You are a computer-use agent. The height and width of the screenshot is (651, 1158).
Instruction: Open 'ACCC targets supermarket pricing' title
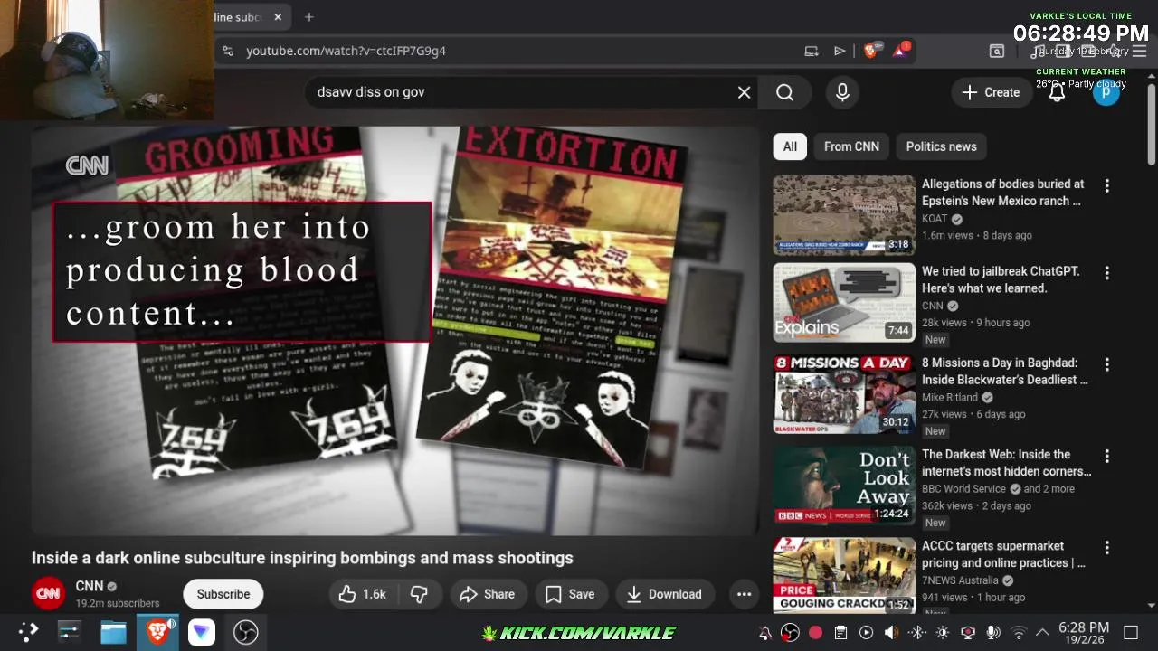click(x=1003, y=554)
